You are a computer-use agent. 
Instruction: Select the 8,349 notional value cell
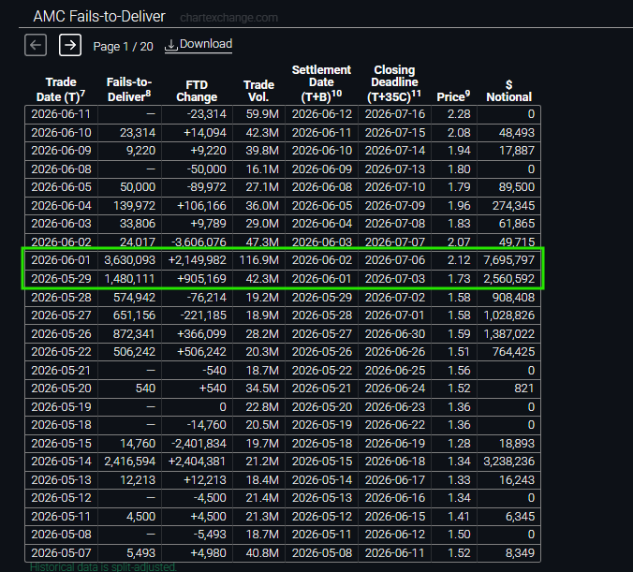pyautogui.click(x=508, y=553)
